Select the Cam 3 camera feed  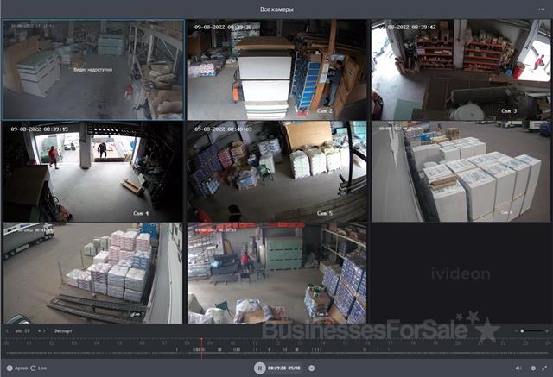pos(461,69)
